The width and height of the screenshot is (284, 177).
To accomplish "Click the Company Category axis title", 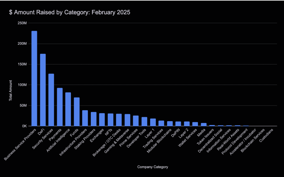I will pyautogui.click(x=152, y=166).
